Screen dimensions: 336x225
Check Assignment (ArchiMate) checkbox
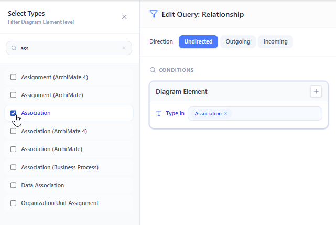[x=13, y=95]
